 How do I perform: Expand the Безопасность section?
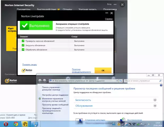(155, 100)
